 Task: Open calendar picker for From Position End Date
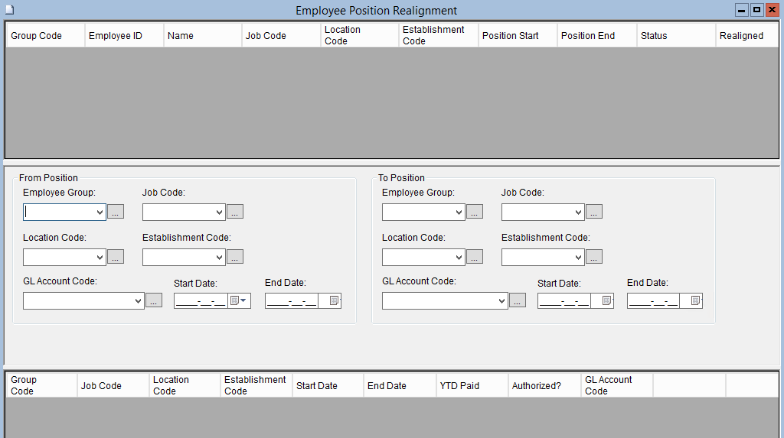[334, 301]
